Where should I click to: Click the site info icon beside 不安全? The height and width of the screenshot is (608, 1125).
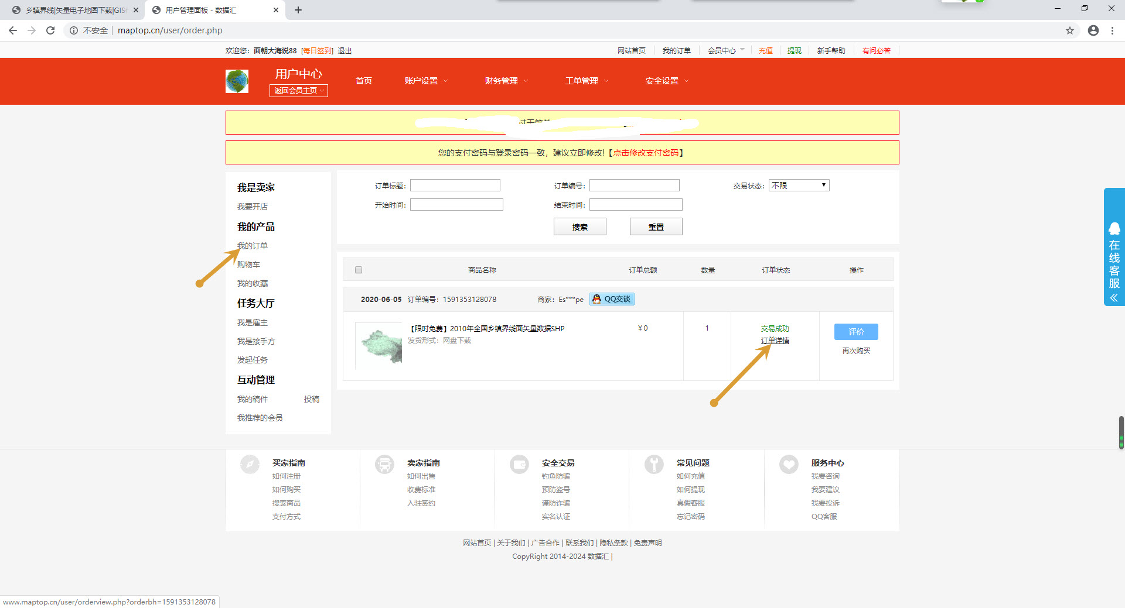[x=74, y=30]
